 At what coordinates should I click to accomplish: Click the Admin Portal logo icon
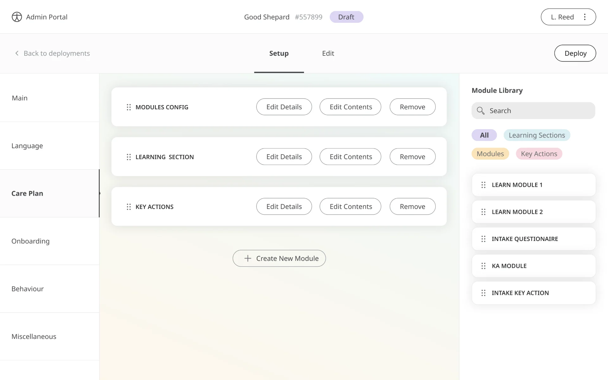point(17,17)
